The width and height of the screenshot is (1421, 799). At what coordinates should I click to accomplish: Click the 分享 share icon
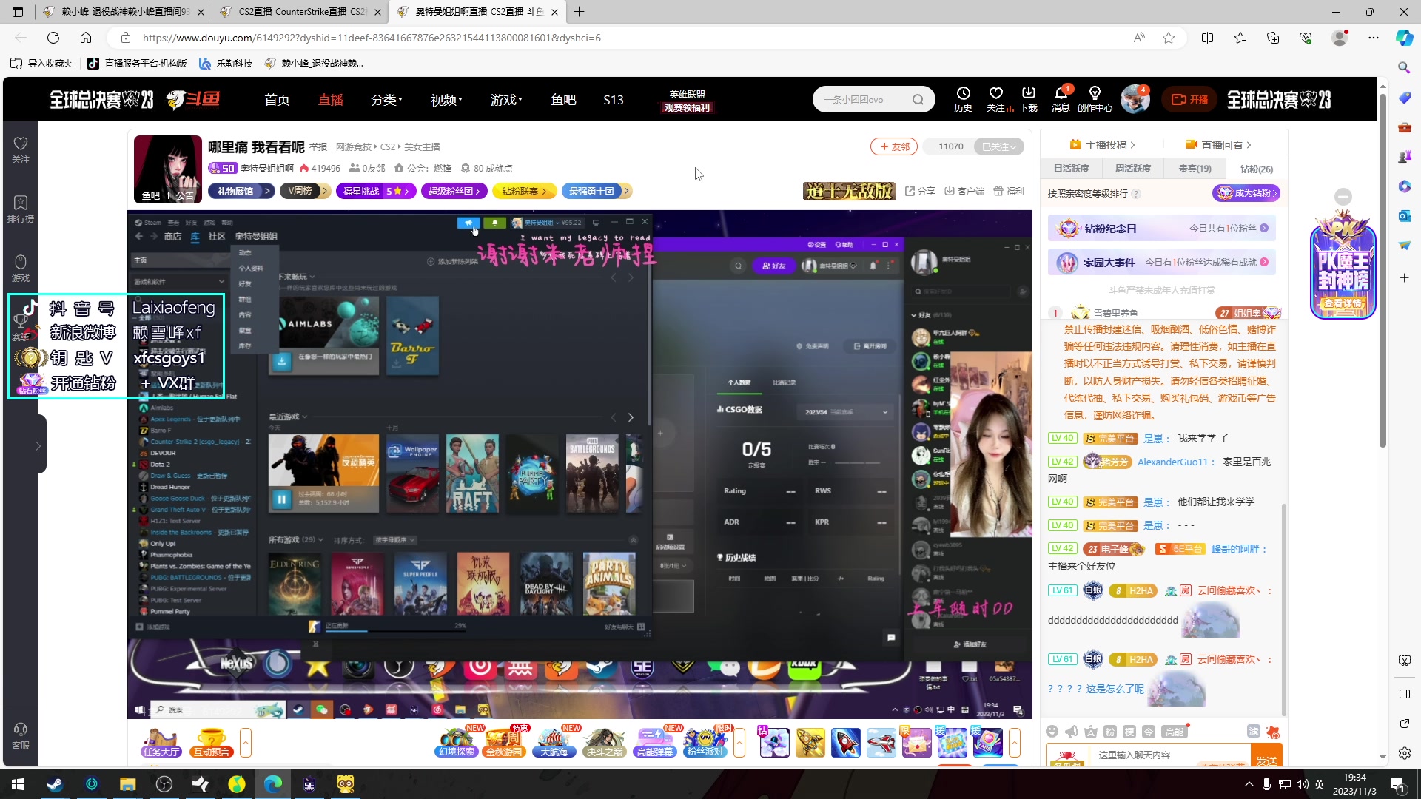pyautogui.click(x=920, y=191)
